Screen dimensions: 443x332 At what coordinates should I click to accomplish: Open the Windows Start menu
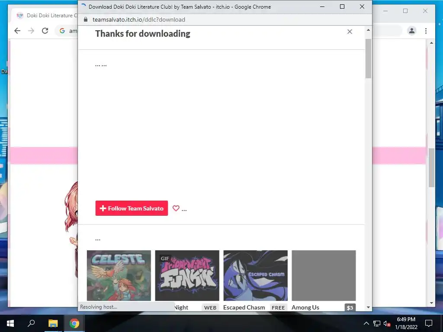[10, 323]
